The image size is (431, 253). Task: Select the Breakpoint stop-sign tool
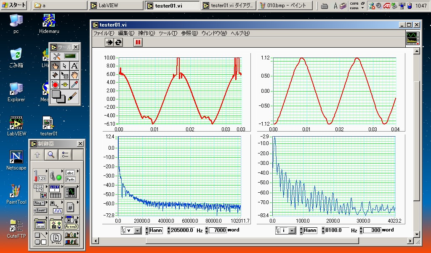pos(55,85)
